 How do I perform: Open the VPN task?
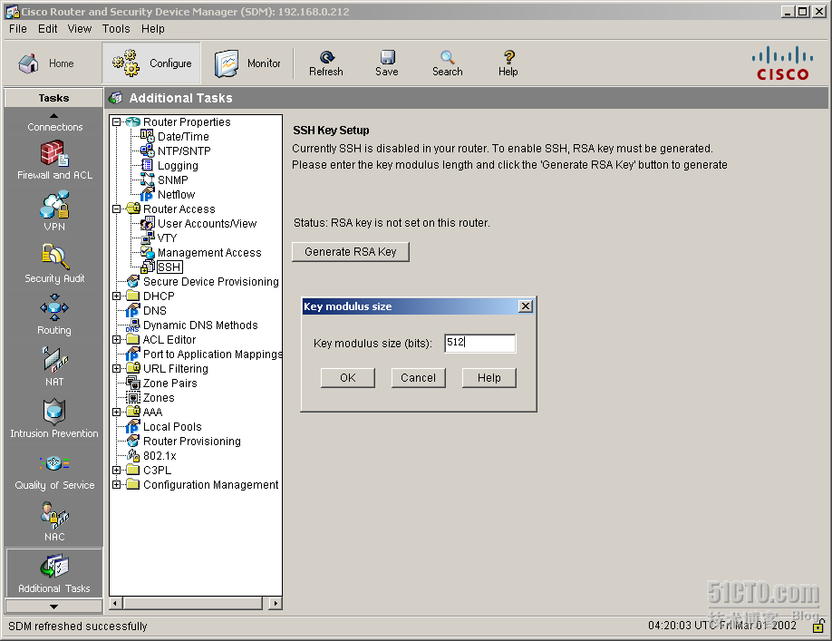[x=54, y=211]
